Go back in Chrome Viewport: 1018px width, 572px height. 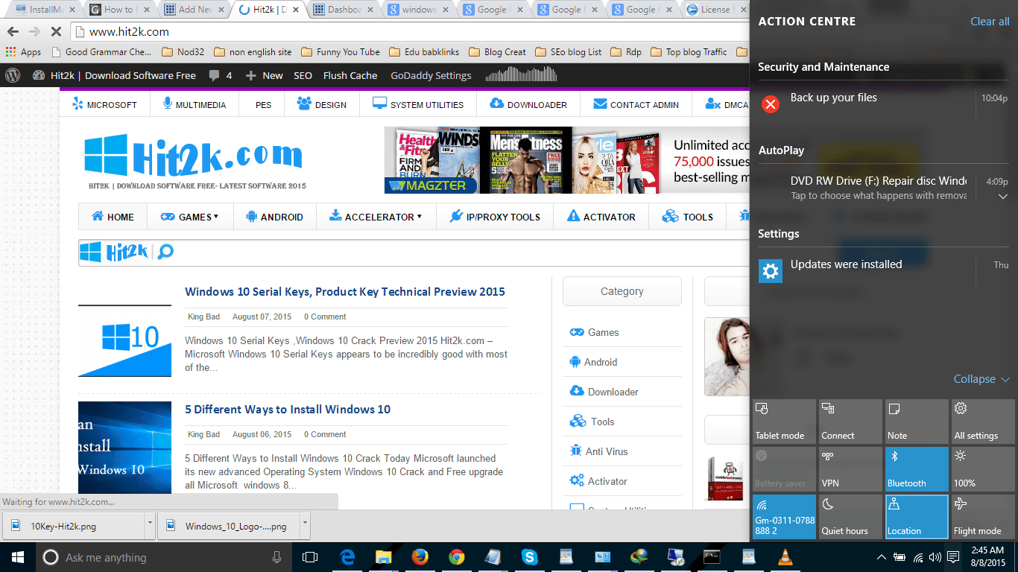coord(12,31)
